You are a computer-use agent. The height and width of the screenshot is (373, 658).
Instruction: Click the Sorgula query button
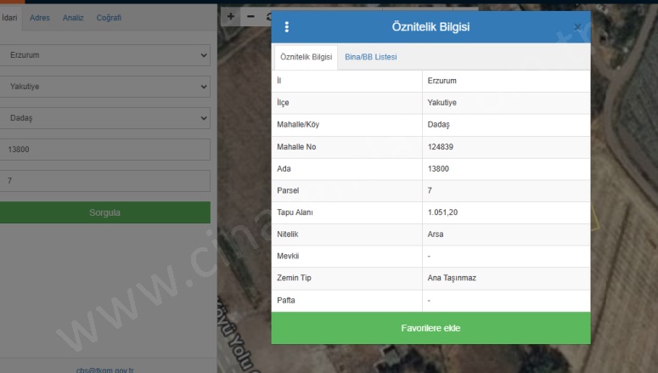coord(104,212)
